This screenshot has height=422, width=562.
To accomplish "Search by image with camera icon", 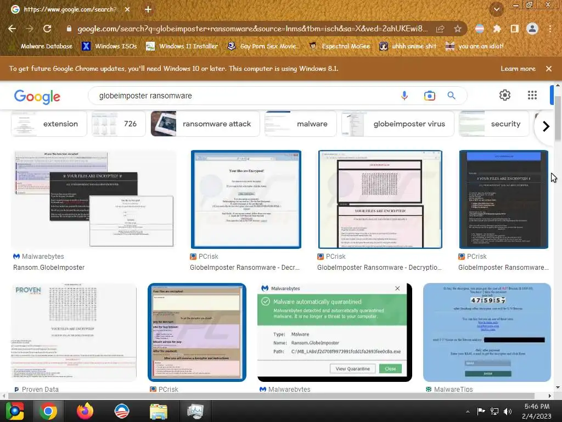I will (429, 96).
